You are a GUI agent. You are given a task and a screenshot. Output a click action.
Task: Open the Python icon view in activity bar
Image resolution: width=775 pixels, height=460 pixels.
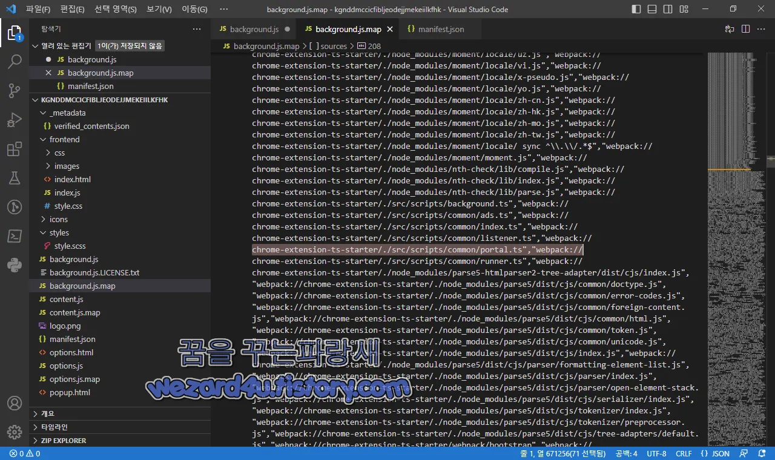click(15, 265)
